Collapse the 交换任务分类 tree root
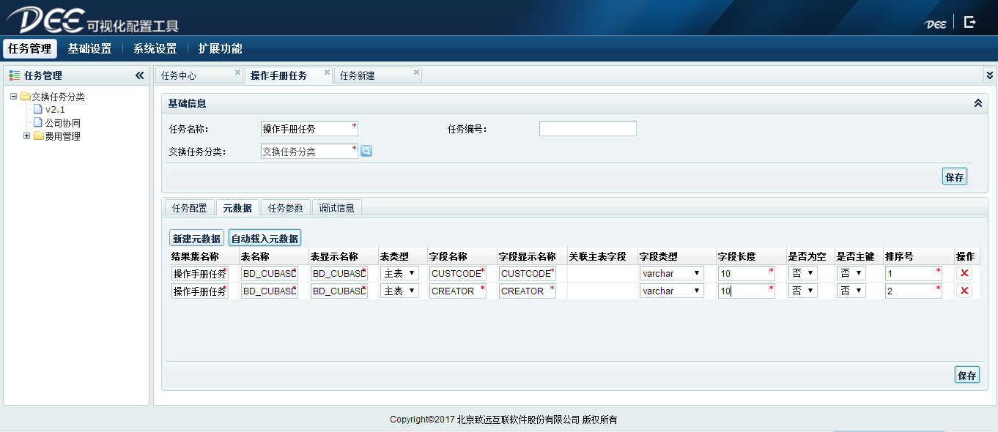This screenshot has width=998, height=432. click(x=14, y=97)
